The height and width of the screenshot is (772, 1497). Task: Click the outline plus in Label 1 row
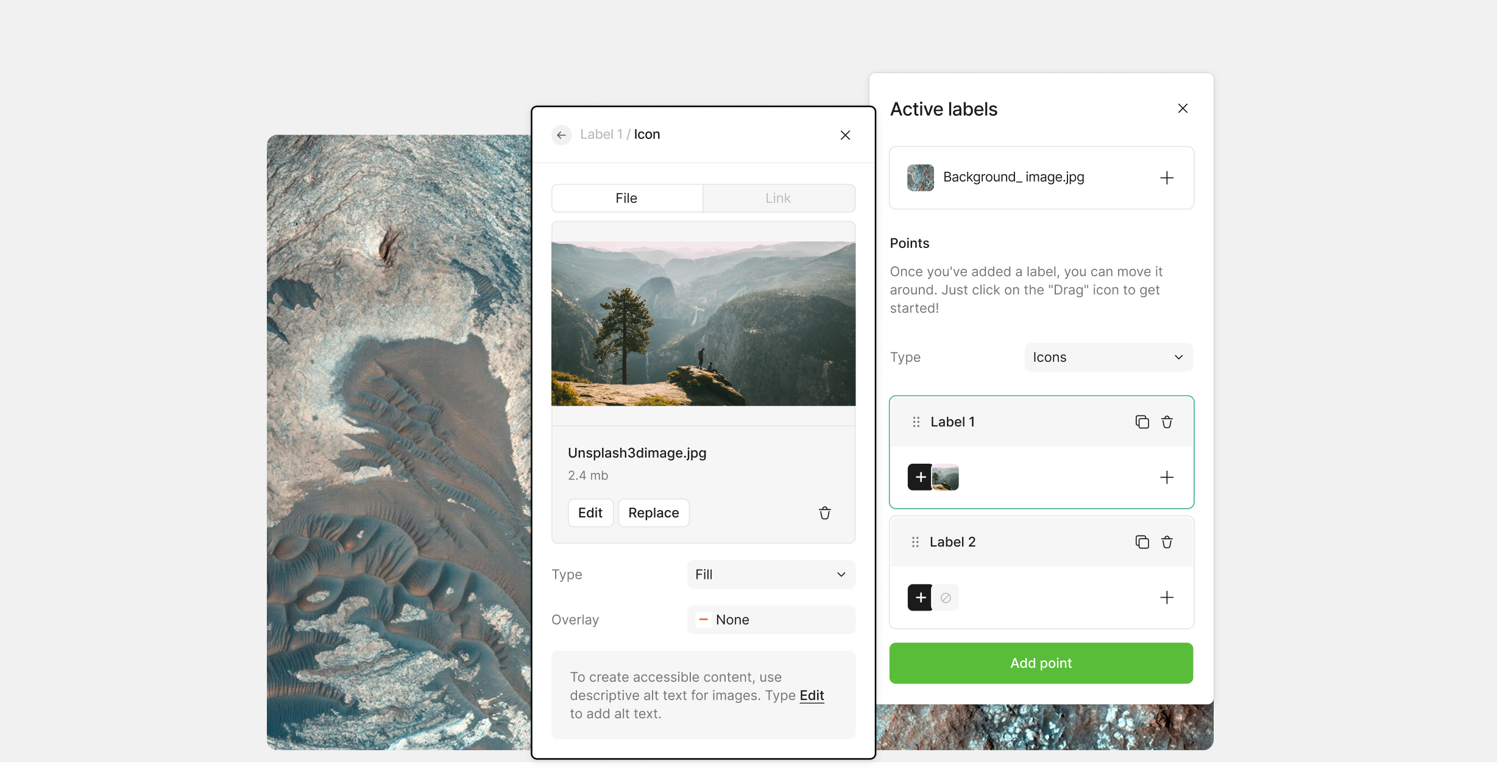tap(1167, 477)
